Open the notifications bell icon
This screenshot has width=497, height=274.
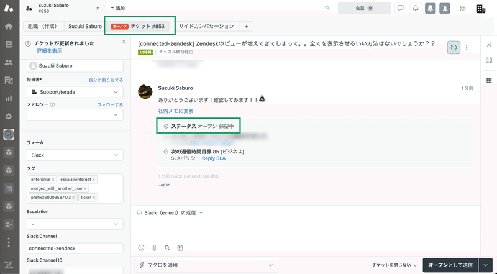pos(415,8)
